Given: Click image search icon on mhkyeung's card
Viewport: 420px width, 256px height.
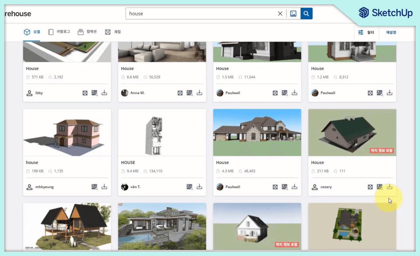Looking at the screenshot, I should click(94, 187).
